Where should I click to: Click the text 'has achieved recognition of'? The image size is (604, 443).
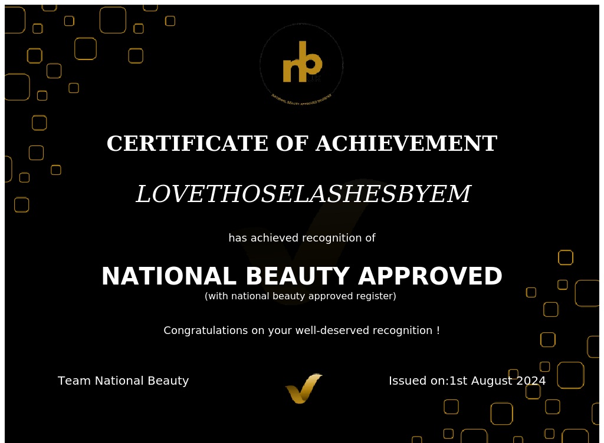click(302, 238)
